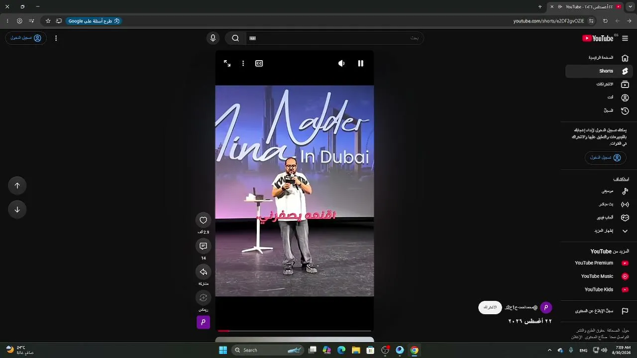637x358 pixels.
Task: Open File Explorer from the taskbar
Action: click(356, 350)
